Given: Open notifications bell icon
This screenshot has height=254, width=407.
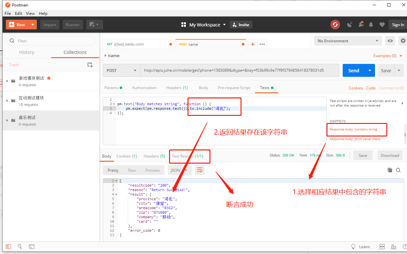Looking at the screenshot, I should (x=371, y=25).
